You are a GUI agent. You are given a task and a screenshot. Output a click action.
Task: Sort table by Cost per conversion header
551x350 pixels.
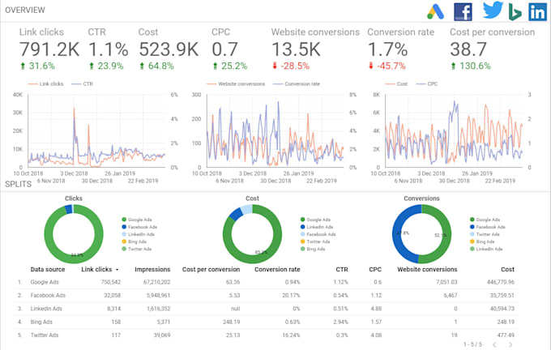pos(211,270)
